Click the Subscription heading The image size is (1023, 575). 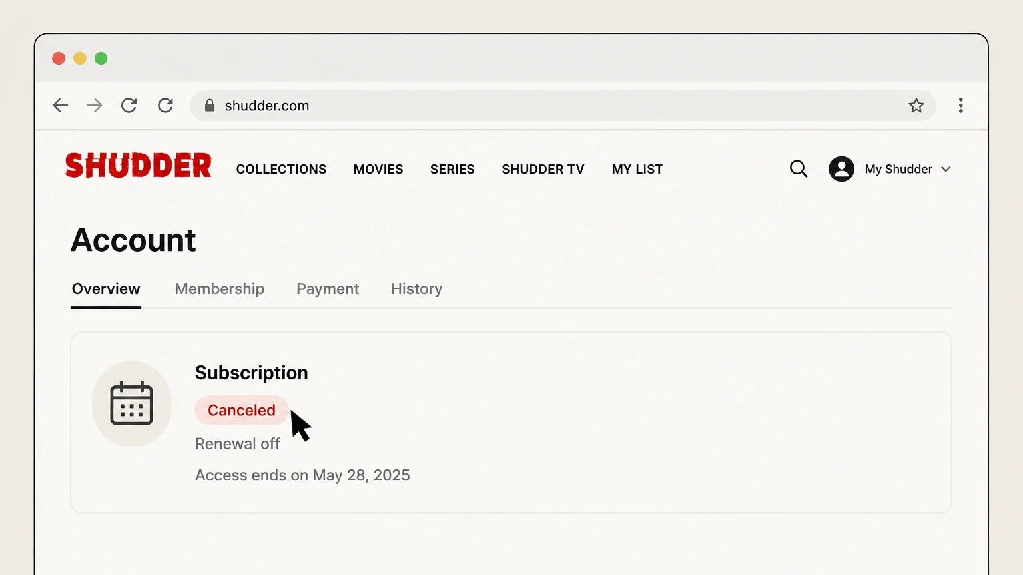(252, 373)
